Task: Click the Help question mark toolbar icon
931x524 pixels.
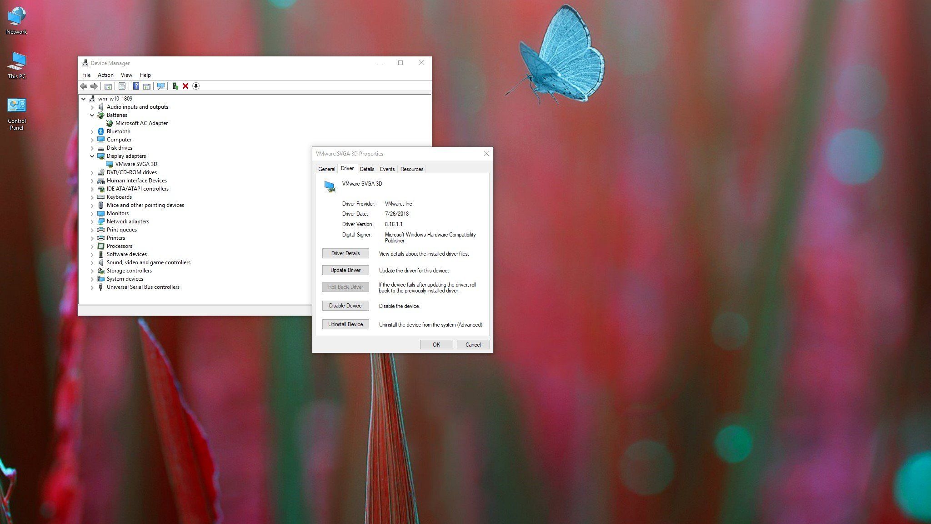Action: (x=136, y=86)
